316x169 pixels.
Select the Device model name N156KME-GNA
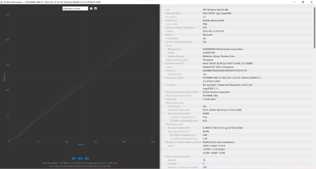point(210,96)
